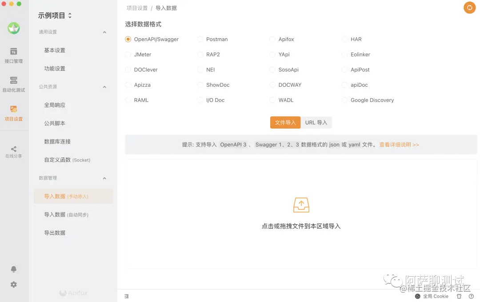The height and width of the screenshot is (302, 480).
Task: Open settings with the gear icon
Action: pos(13,284)
